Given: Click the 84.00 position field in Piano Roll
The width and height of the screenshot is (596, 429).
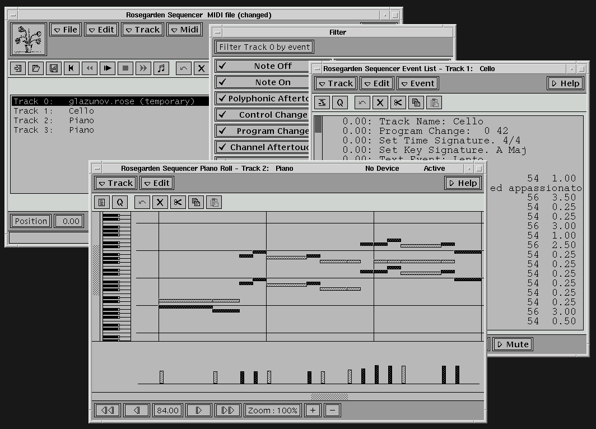Looking at the screenshot, I should (x=167, y=411).
